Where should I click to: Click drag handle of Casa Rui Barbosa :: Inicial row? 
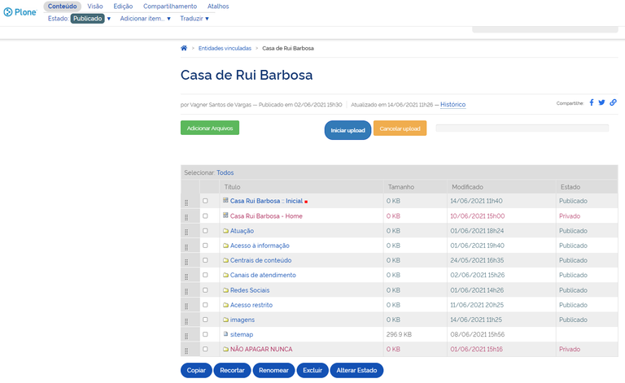click(186, 202)
